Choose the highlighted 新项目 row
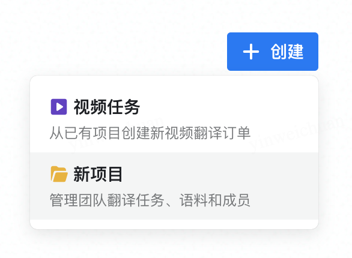Viewport: 352px width, 258px height. tap(174, 186)
